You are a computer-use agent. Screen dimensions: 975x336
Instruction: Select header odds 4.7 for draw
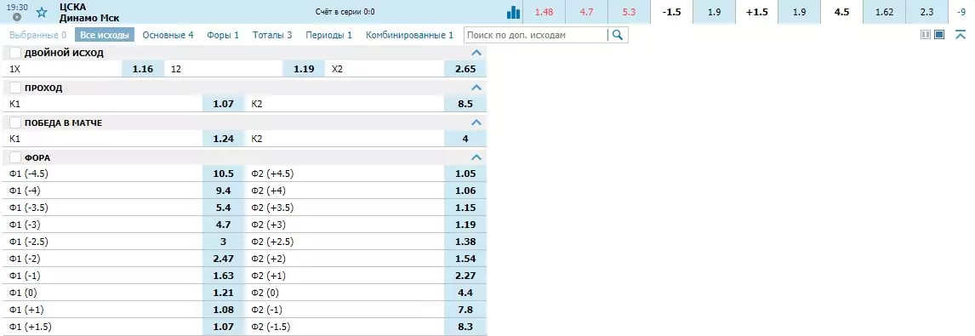coord(586,12)
